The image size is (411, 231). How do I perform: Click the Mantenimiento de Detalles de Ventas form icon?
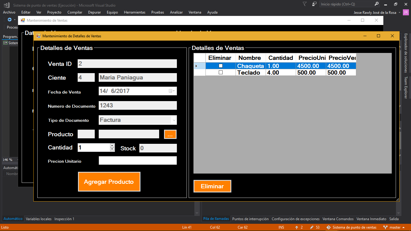tap(39, 36)
